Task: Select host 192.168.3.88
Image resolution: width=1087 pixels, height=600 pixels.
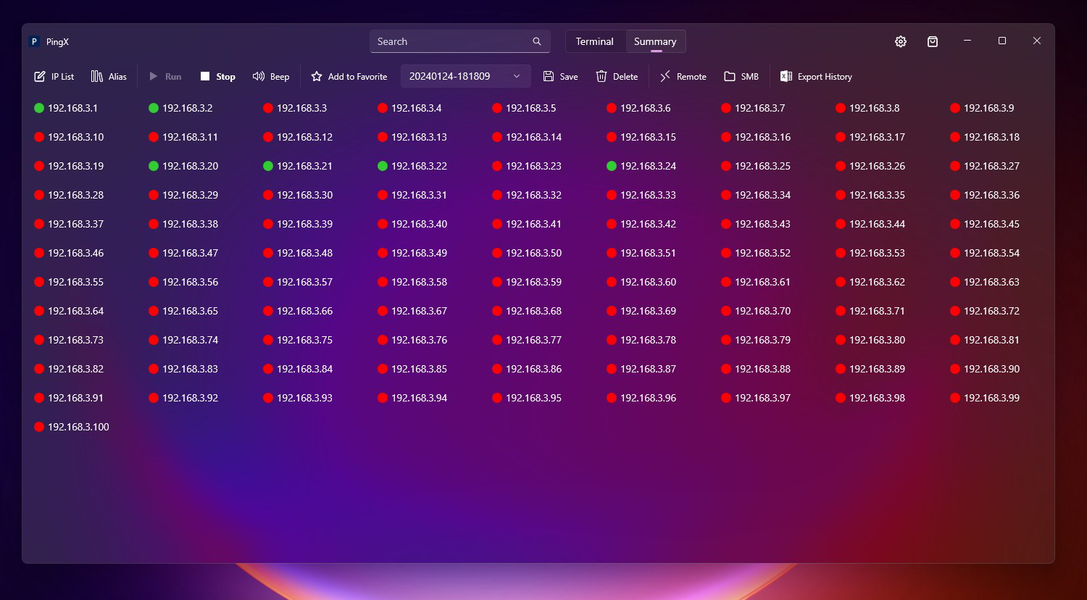Action: [x=756, y=369]
